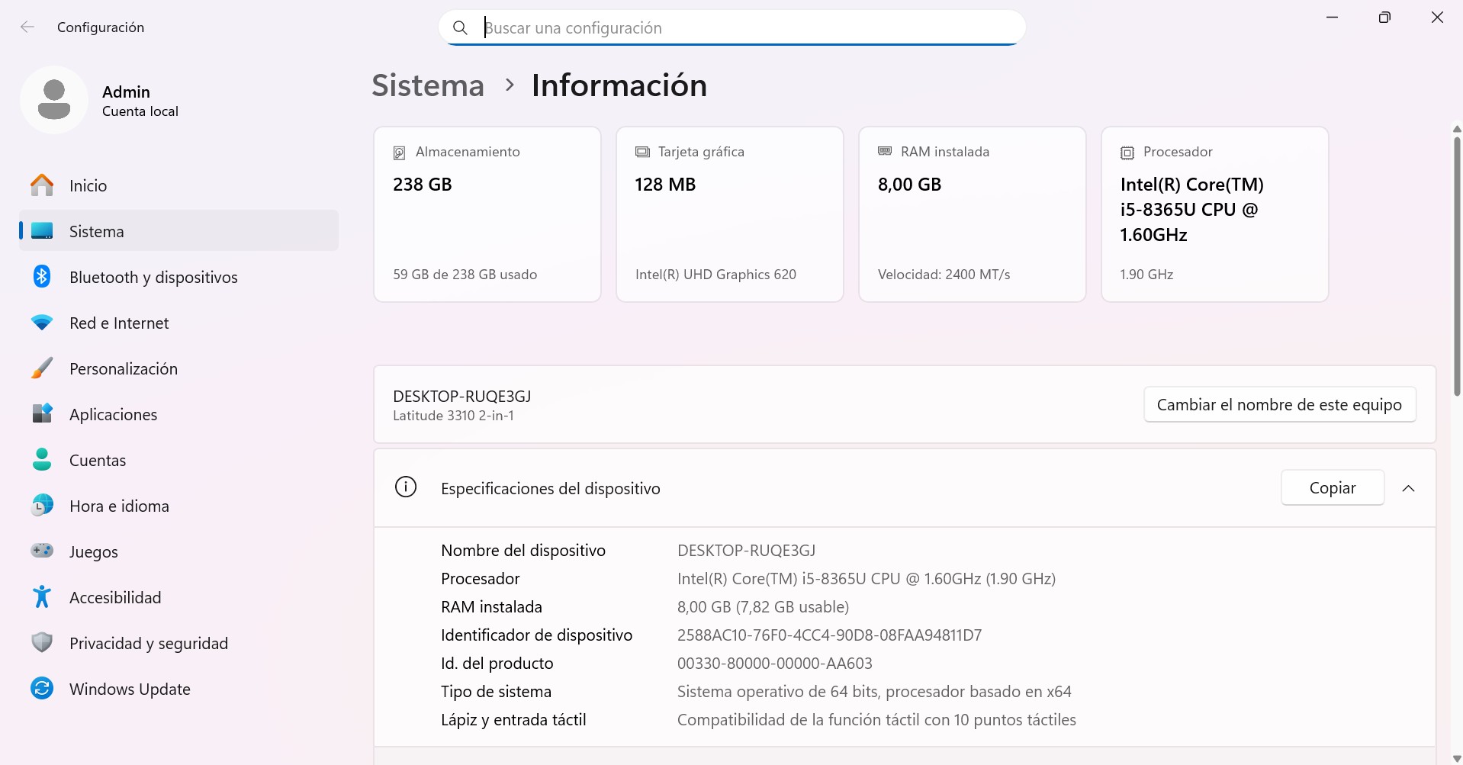Copy device specifications with Copiar

(1332, 487)
